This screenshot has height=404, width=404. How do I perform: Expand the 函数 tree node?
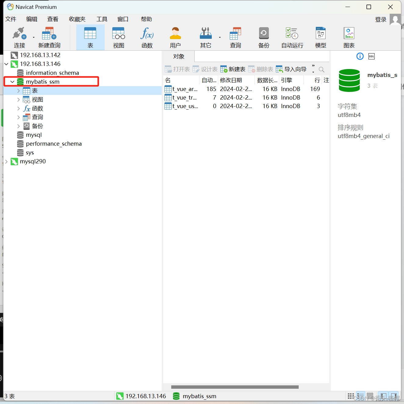(19, 108)
